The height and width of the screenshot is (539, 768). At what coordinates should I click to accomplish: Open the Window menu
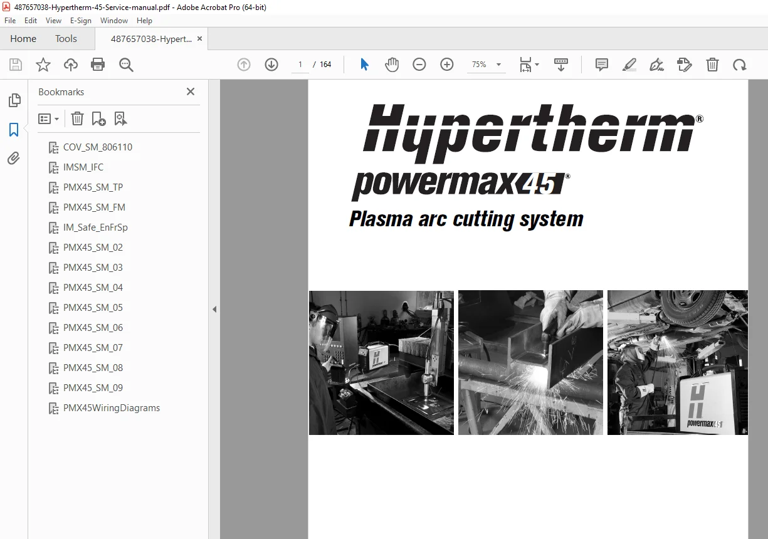114,21
